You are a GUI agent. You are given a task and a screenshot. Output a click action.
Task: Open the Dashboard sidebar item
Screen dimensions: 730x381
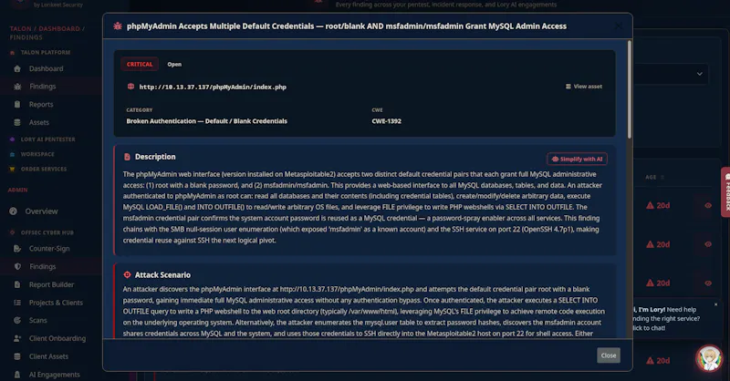[47, 68]
